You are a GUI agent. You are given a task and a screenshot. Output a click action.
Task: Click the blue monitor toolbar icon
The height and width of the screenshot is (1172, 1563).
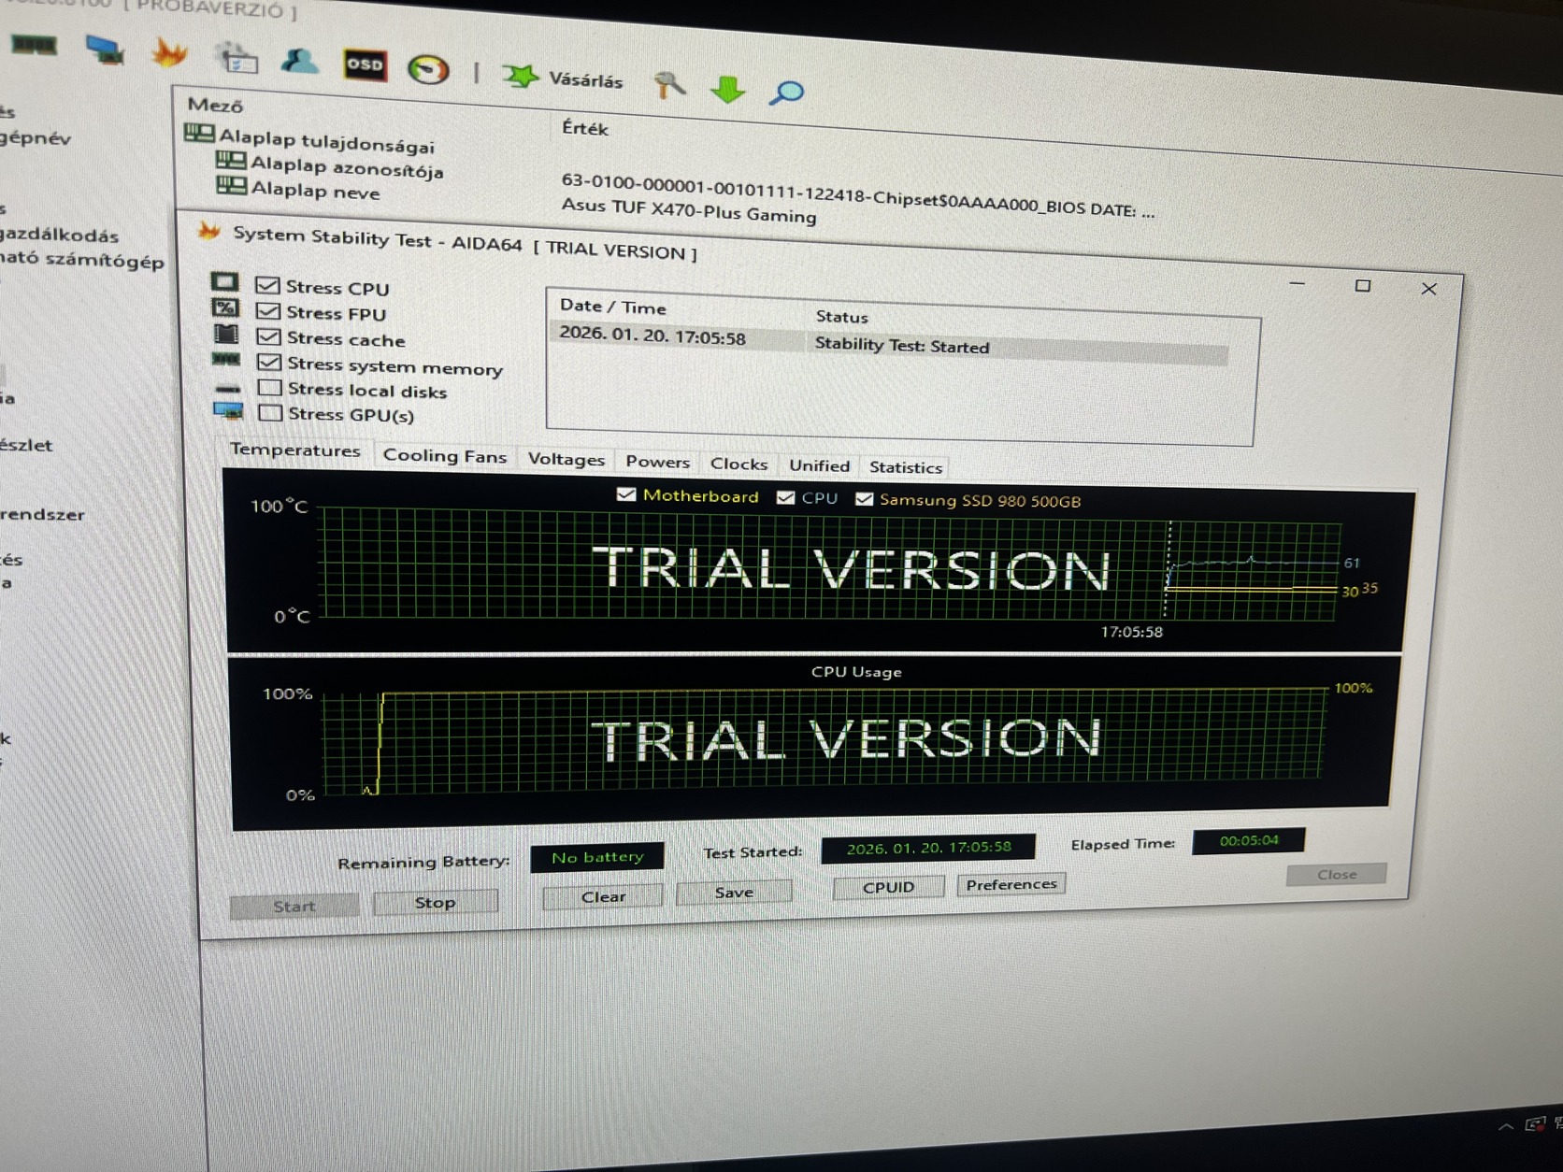click(104, 50)
